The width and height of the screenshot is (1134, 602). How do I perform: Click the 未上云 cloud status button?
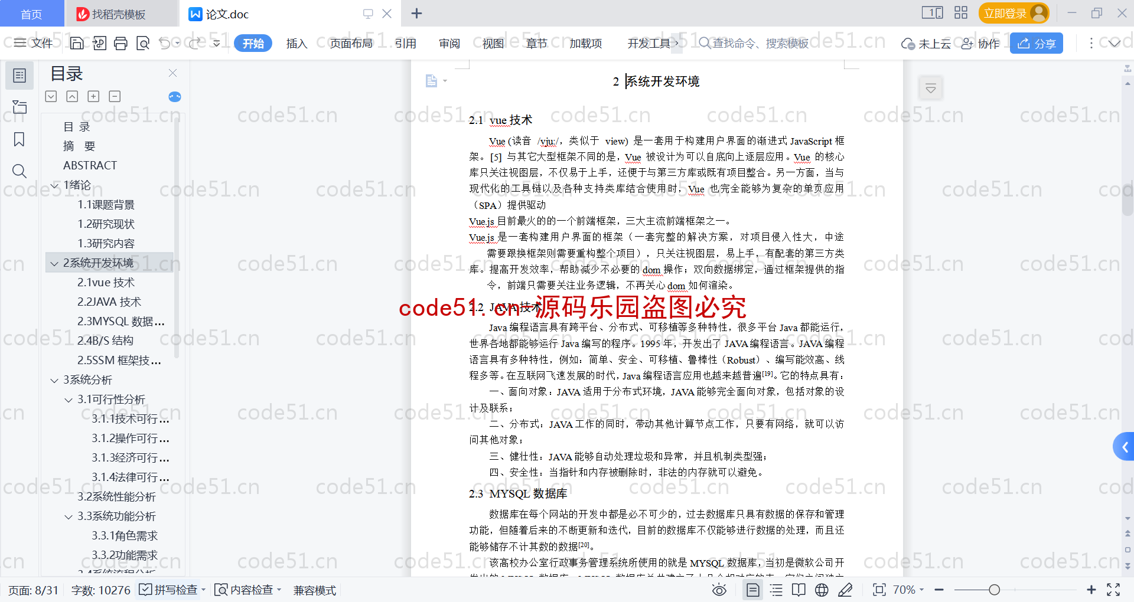tap(926, 43)
